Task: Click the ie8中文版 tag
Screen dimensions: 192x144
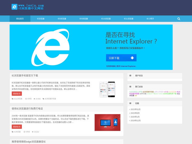Action: (x=143, y=94)
